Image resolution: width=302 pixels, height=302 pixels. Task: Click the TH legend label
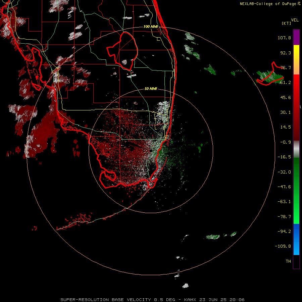[x=288, y=261]
